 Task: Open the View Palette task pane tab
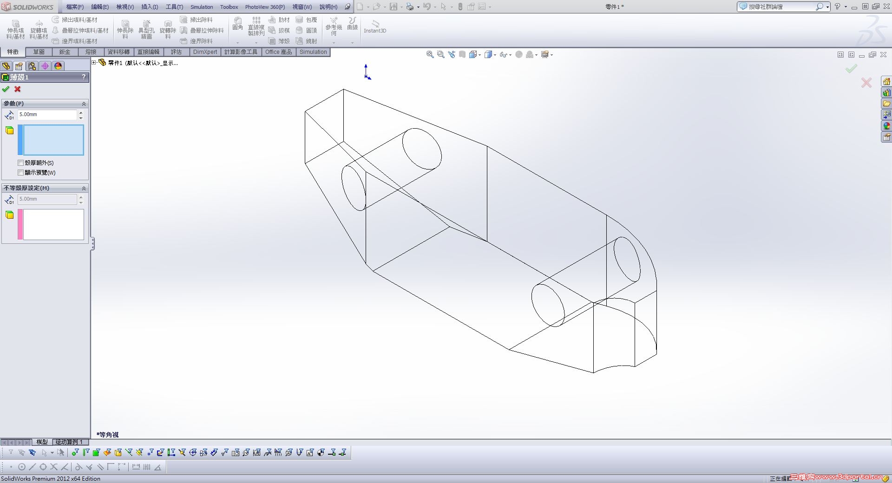pyautogui.click(x=886, y=115)
